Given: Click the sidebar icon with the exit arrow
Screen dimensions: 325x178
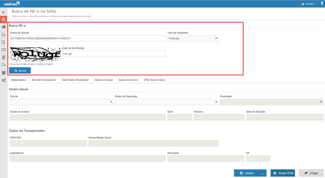Looking at the screenshot, I should (3, 35).
